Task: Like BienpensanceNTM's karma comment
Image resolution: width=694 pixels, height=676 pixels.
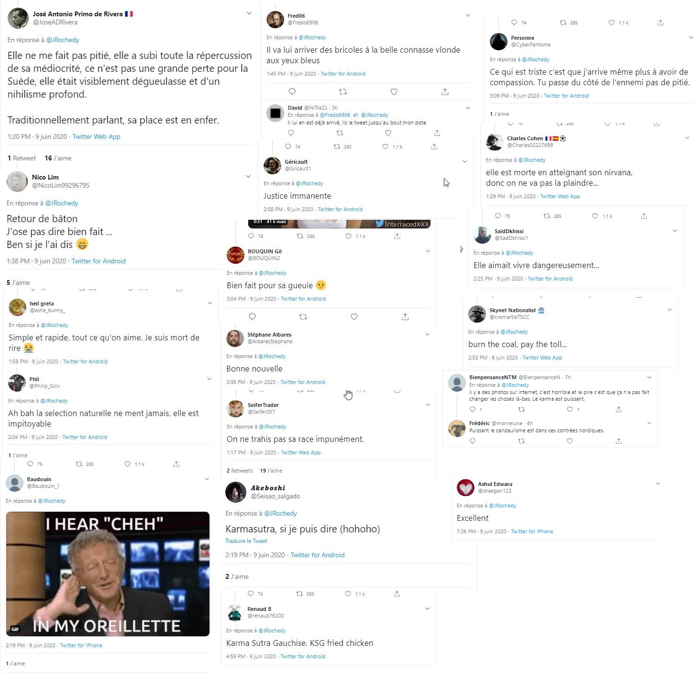Action: click(x=570, y=409)
